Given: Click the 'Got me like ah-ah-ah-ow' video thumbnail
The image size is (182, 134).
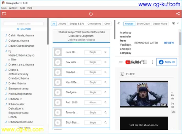Looking at the screenshot, I should pyautogui.click(x=144, y=123).
